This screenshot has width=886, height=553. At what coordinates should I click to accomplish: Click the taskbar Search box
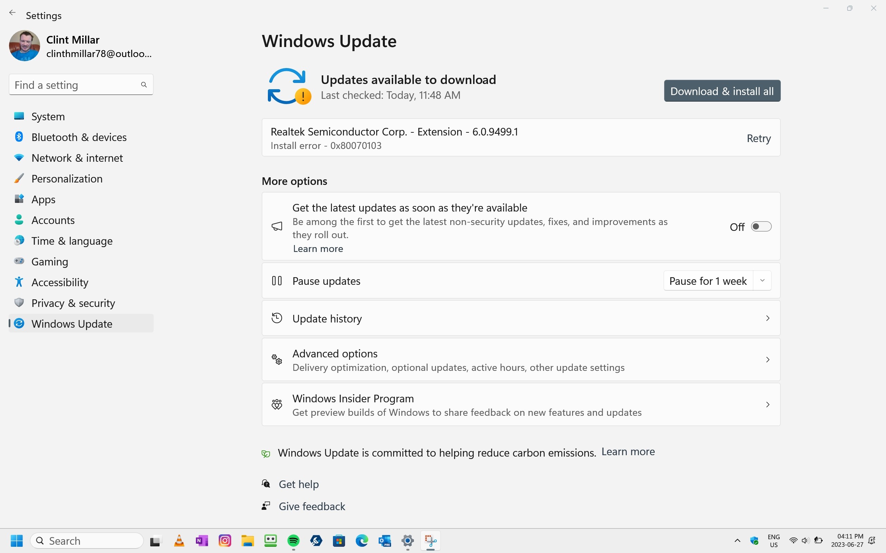pyautogui.click(x=87, y=540)
